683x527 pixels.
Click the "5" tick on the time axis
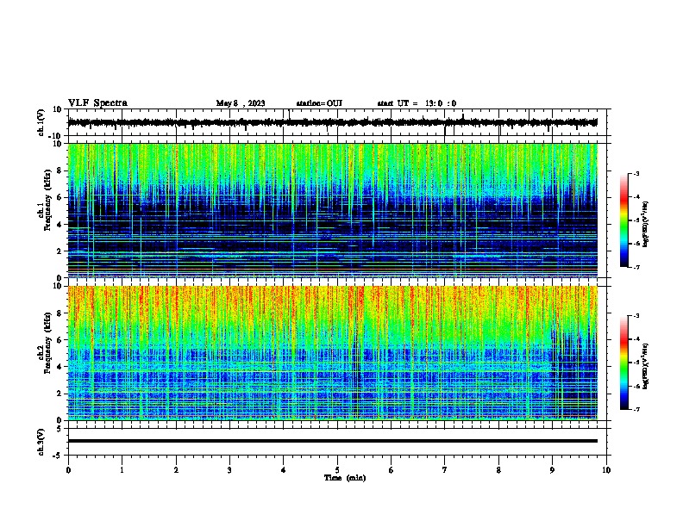(337, 470)
